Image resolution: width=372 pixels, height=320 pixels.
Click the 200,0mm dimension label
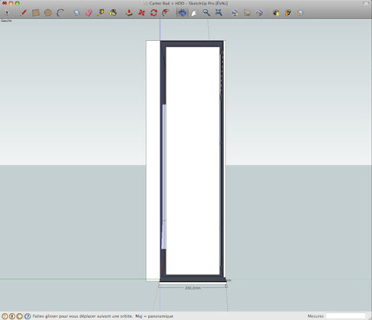pos(193,288)
